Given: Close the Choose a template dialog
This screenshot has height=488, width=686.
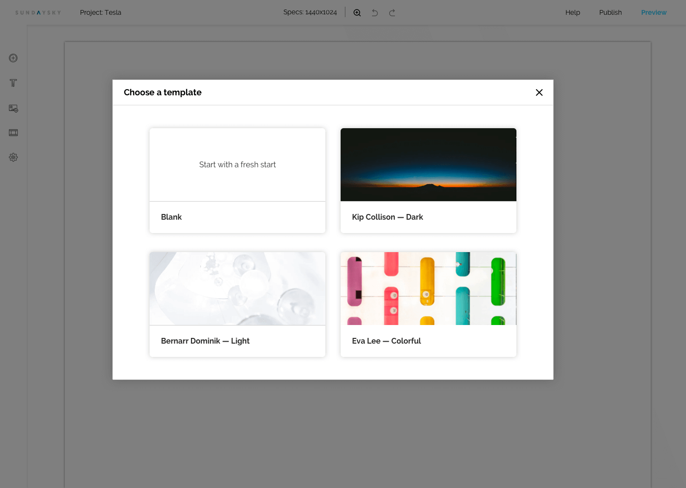Looking at the screenshot, I should pyautogui.click(x=539, y=92).
